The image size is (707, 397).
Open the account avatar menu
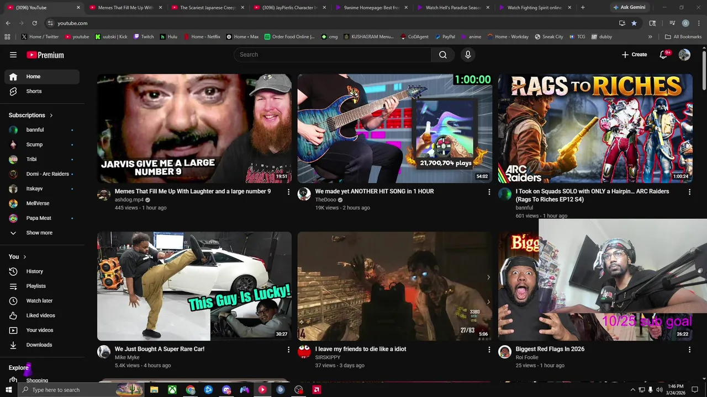(x=684, y=55)
